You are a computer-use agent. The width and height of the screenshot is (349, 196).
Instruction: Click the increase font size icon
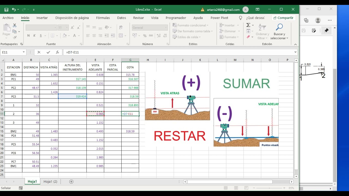point(72,27)
